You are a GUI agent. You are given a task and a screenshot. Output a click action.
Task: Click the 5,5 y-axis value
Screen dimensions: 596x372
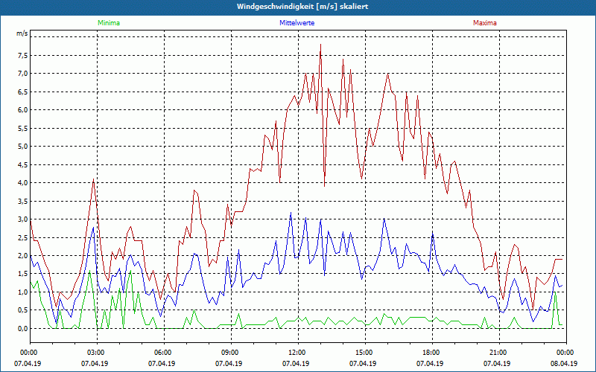tap(23, 128)
